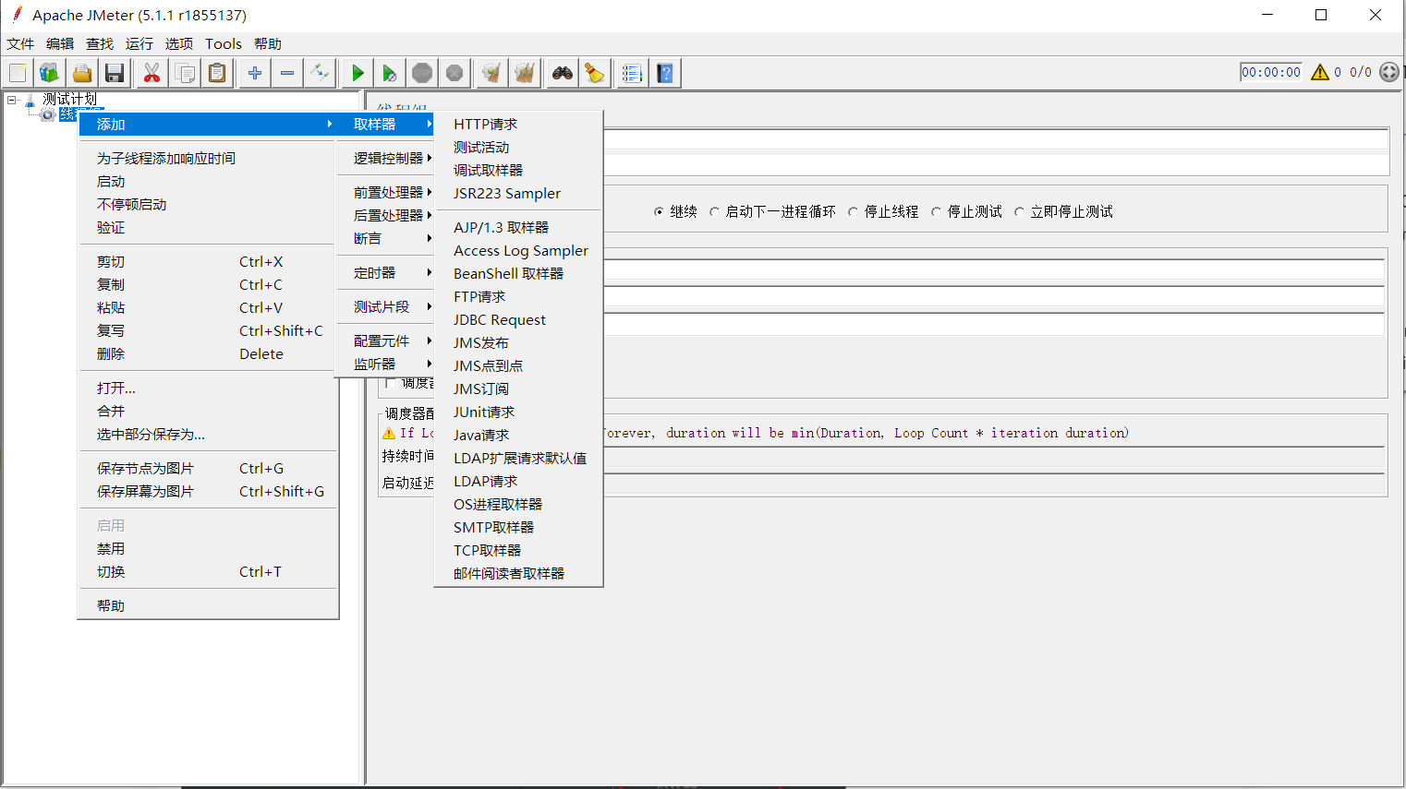Choose 删除 from the context menu
The width and height of the screenshot is (1406, 789).
point(209,353)
